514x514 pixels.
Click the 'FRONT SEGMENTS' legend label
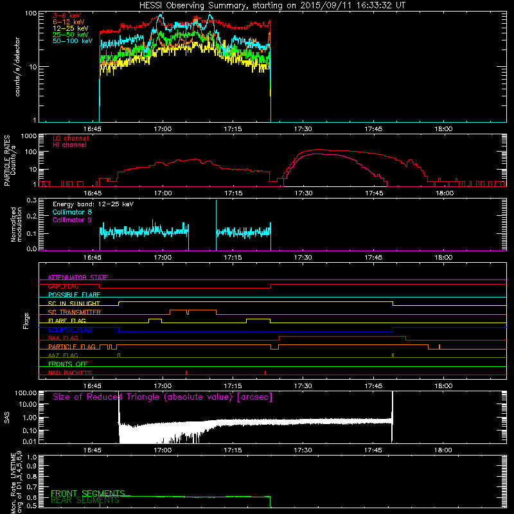(x=88, y=493)
